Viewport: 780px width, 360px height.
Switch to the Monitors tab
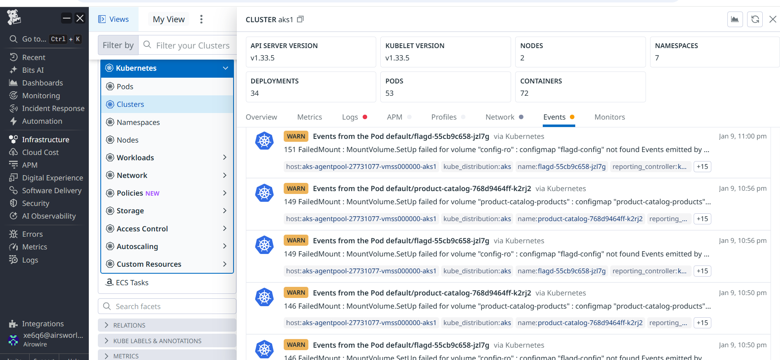609,117
